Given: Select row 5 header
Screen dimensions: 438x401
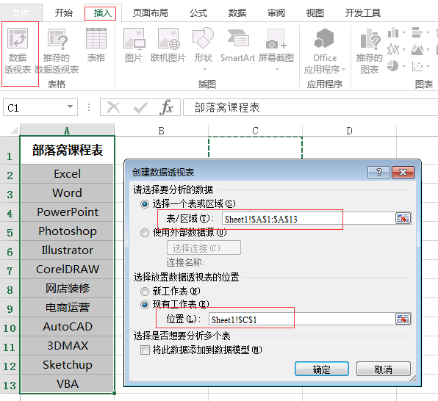Looking at the screenshot, I should (10, 231).
